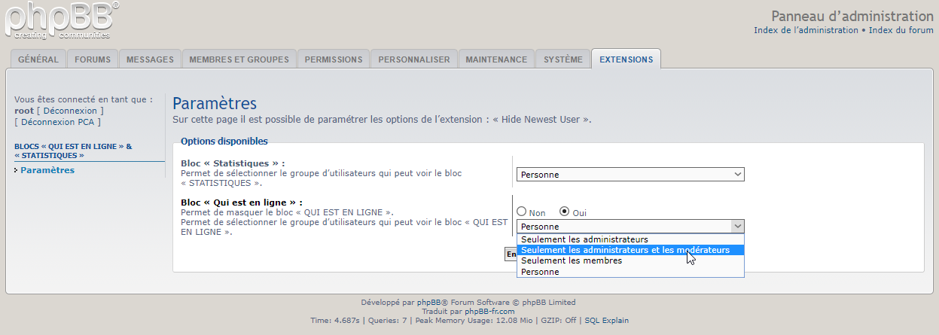Click the phpBB logo
The image size is (939, 335).
60,20
